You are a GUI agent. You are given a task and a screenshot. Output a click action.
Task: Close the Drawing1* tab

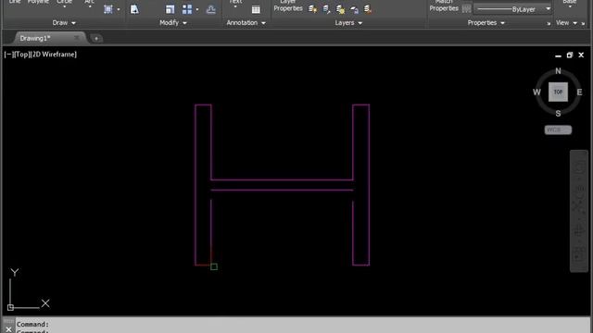pos(77,38)
